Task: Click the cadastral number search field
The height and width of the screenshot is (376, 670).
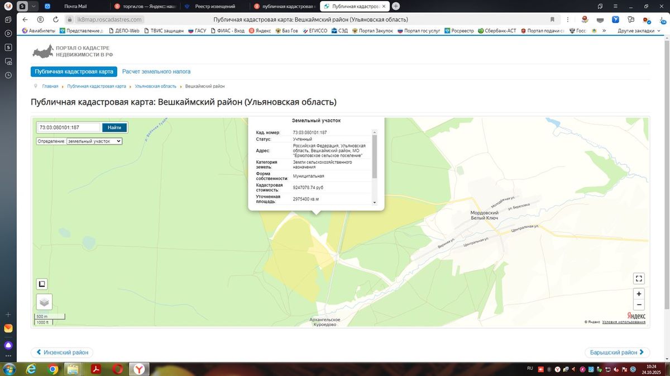Action: [69, 128]
